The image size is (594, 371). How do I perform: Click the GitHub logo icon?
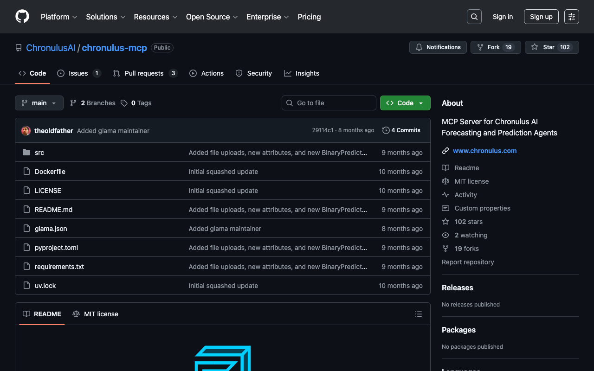(22, 17)
